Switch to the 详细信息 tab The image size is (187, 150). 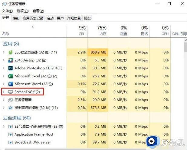point(74,18)
